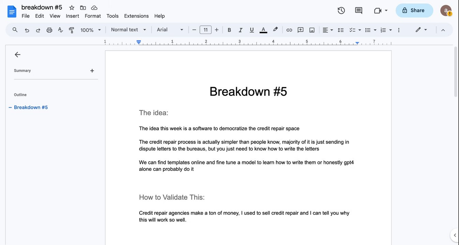
Task: Activate the paint format roller
Action: click(72, 30)
